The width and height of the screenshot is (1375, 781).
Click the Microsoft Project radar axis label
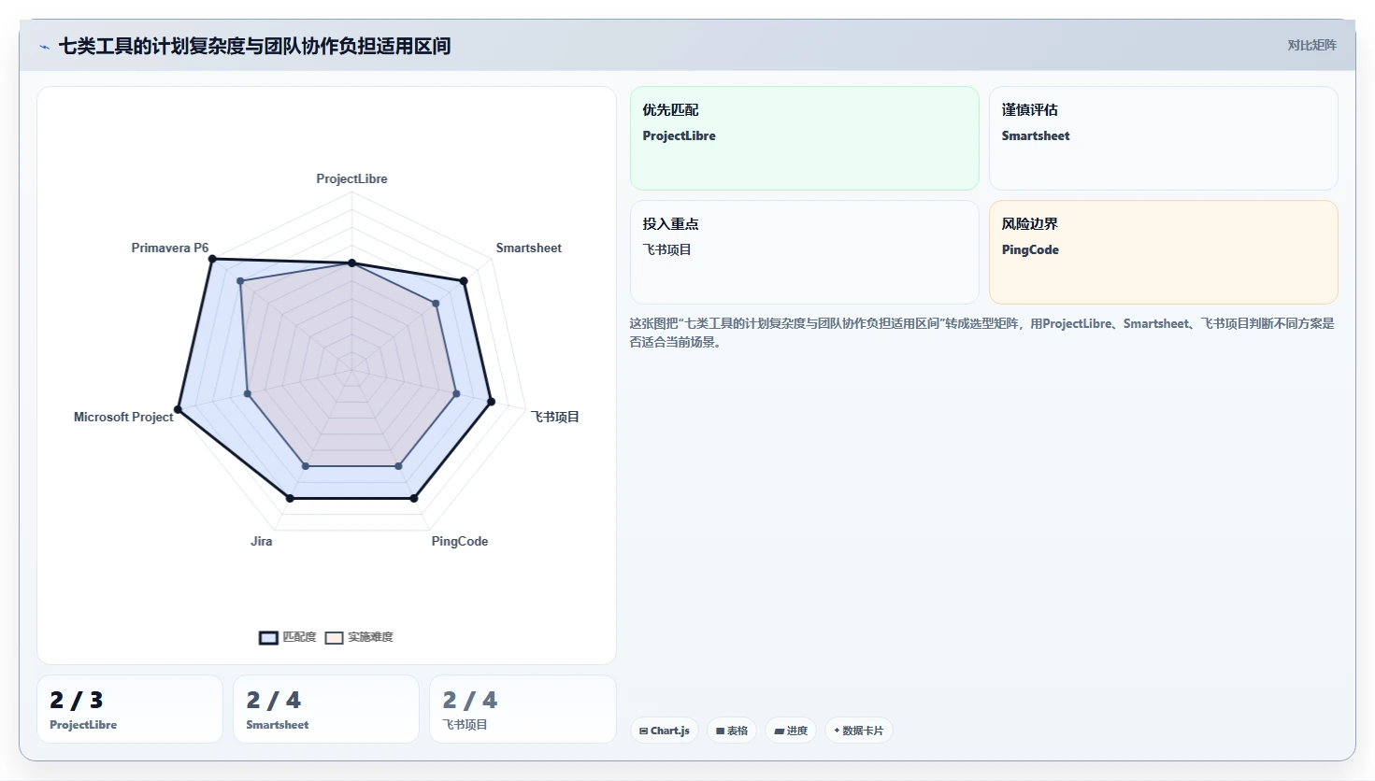123,417
